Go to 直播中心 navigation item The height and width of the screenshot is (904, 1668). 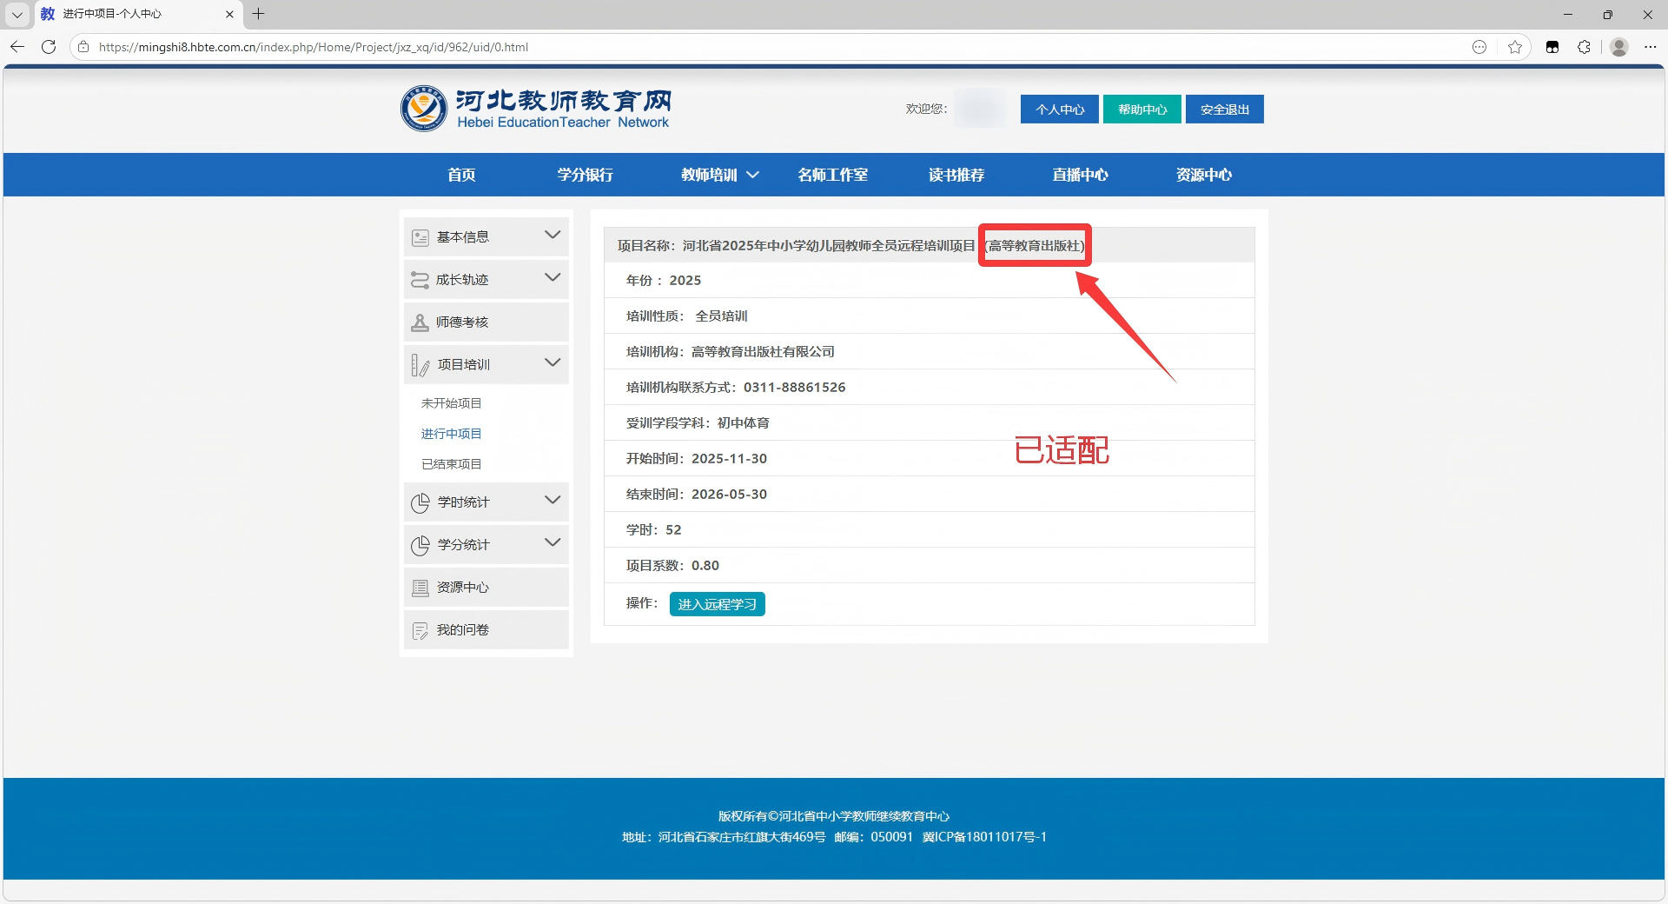1080,175
